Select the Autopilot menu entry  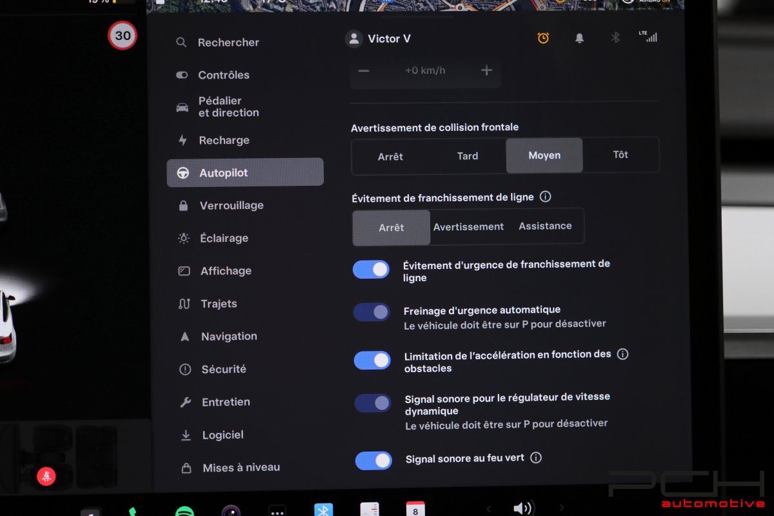point(245,172)
